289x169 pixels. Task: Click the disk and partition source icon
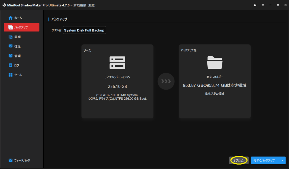(x=117, y=63)
